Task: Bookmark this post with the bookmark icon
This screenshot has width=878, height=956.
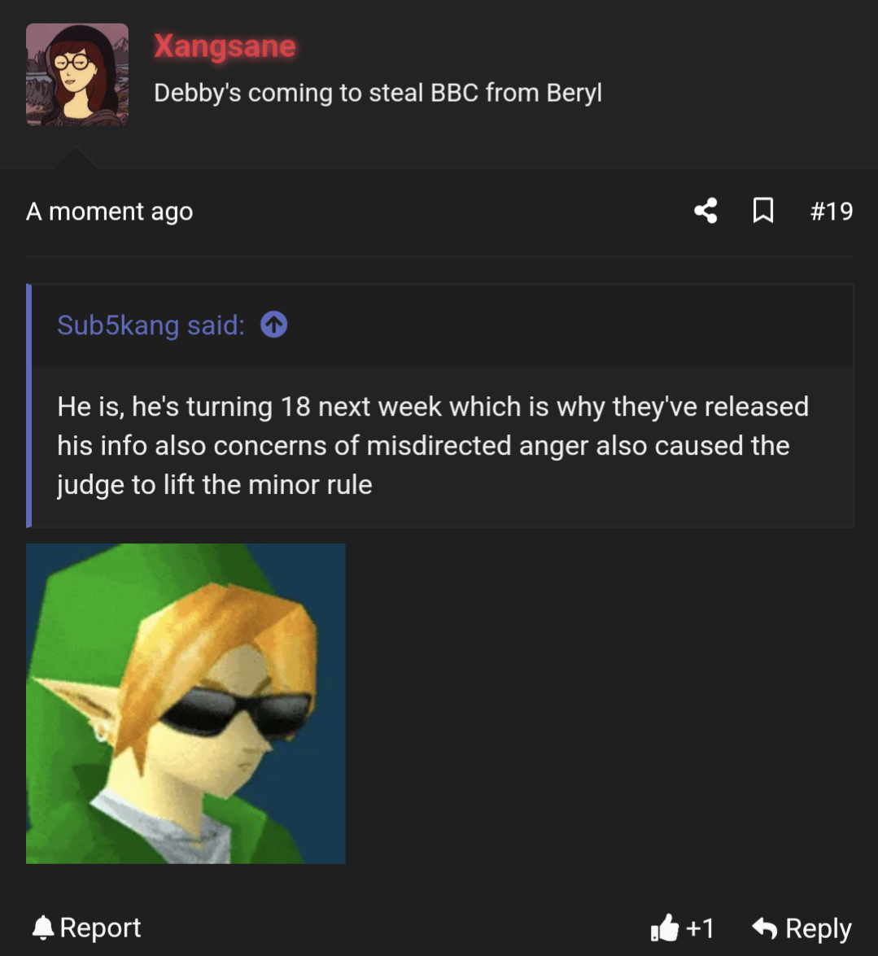Action: (x=762, y=212)
